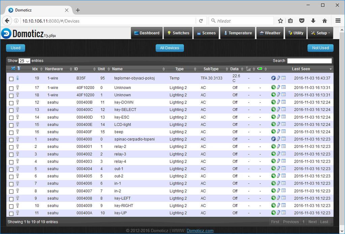This screenshot has height=234, width=345.
Task: Check the box for Idx 17 Unknown row
Action: coord(11,88)
